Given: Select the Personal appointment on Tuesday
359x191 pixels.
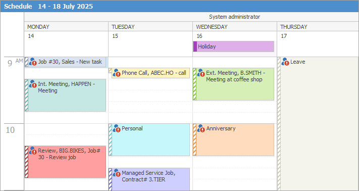Looking at the screenshot, I should tap(149, 139).
